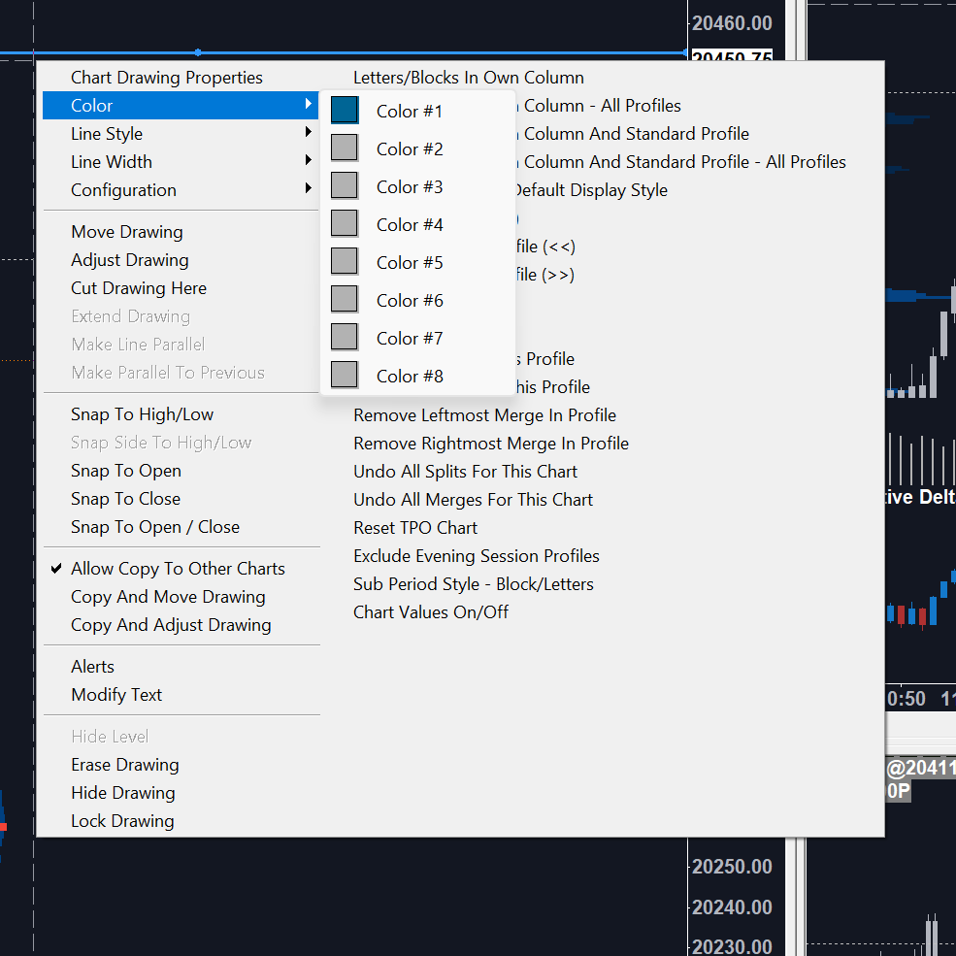Screen dimensions: 956x956
Task: Open Chart Drawing Properties
Action: click(x=166, y=78)
